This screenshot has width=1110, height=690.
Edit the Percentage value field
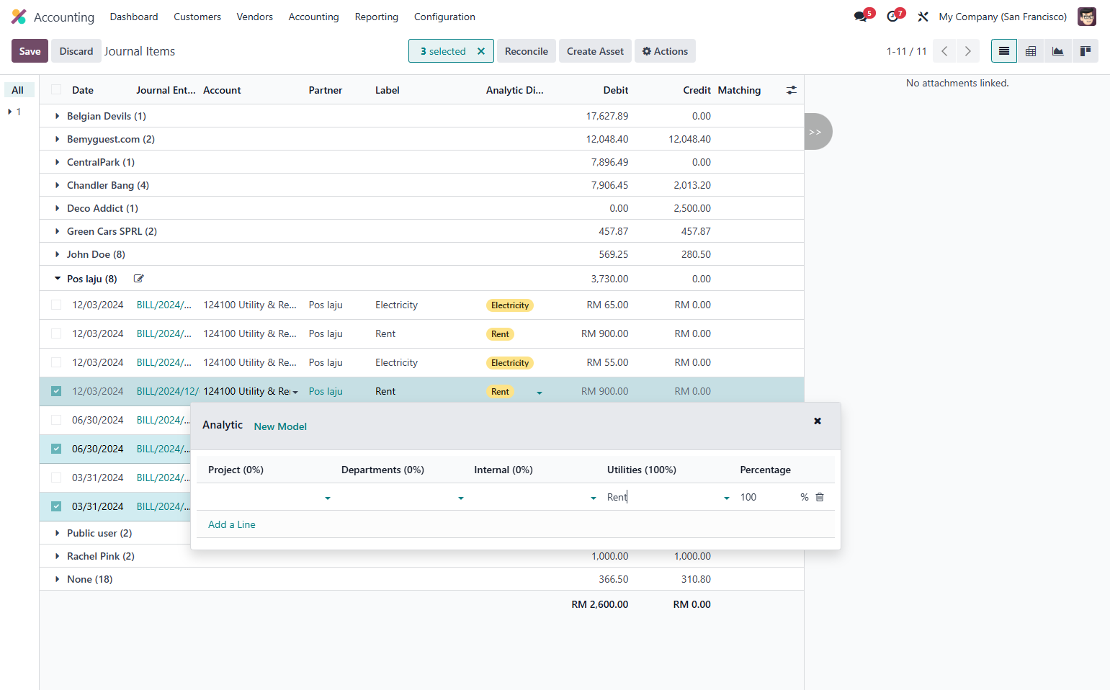(767, 497)
